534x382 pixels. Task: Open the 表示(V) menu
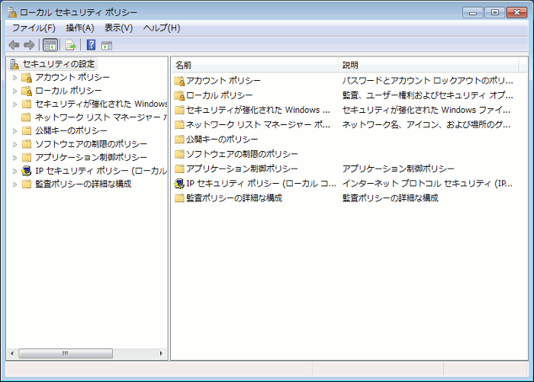(118, 28)
